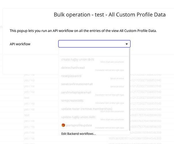Click the 'Sends an email' note under resetpassword
Screen dimensions: 174x144
coord(117,78)
